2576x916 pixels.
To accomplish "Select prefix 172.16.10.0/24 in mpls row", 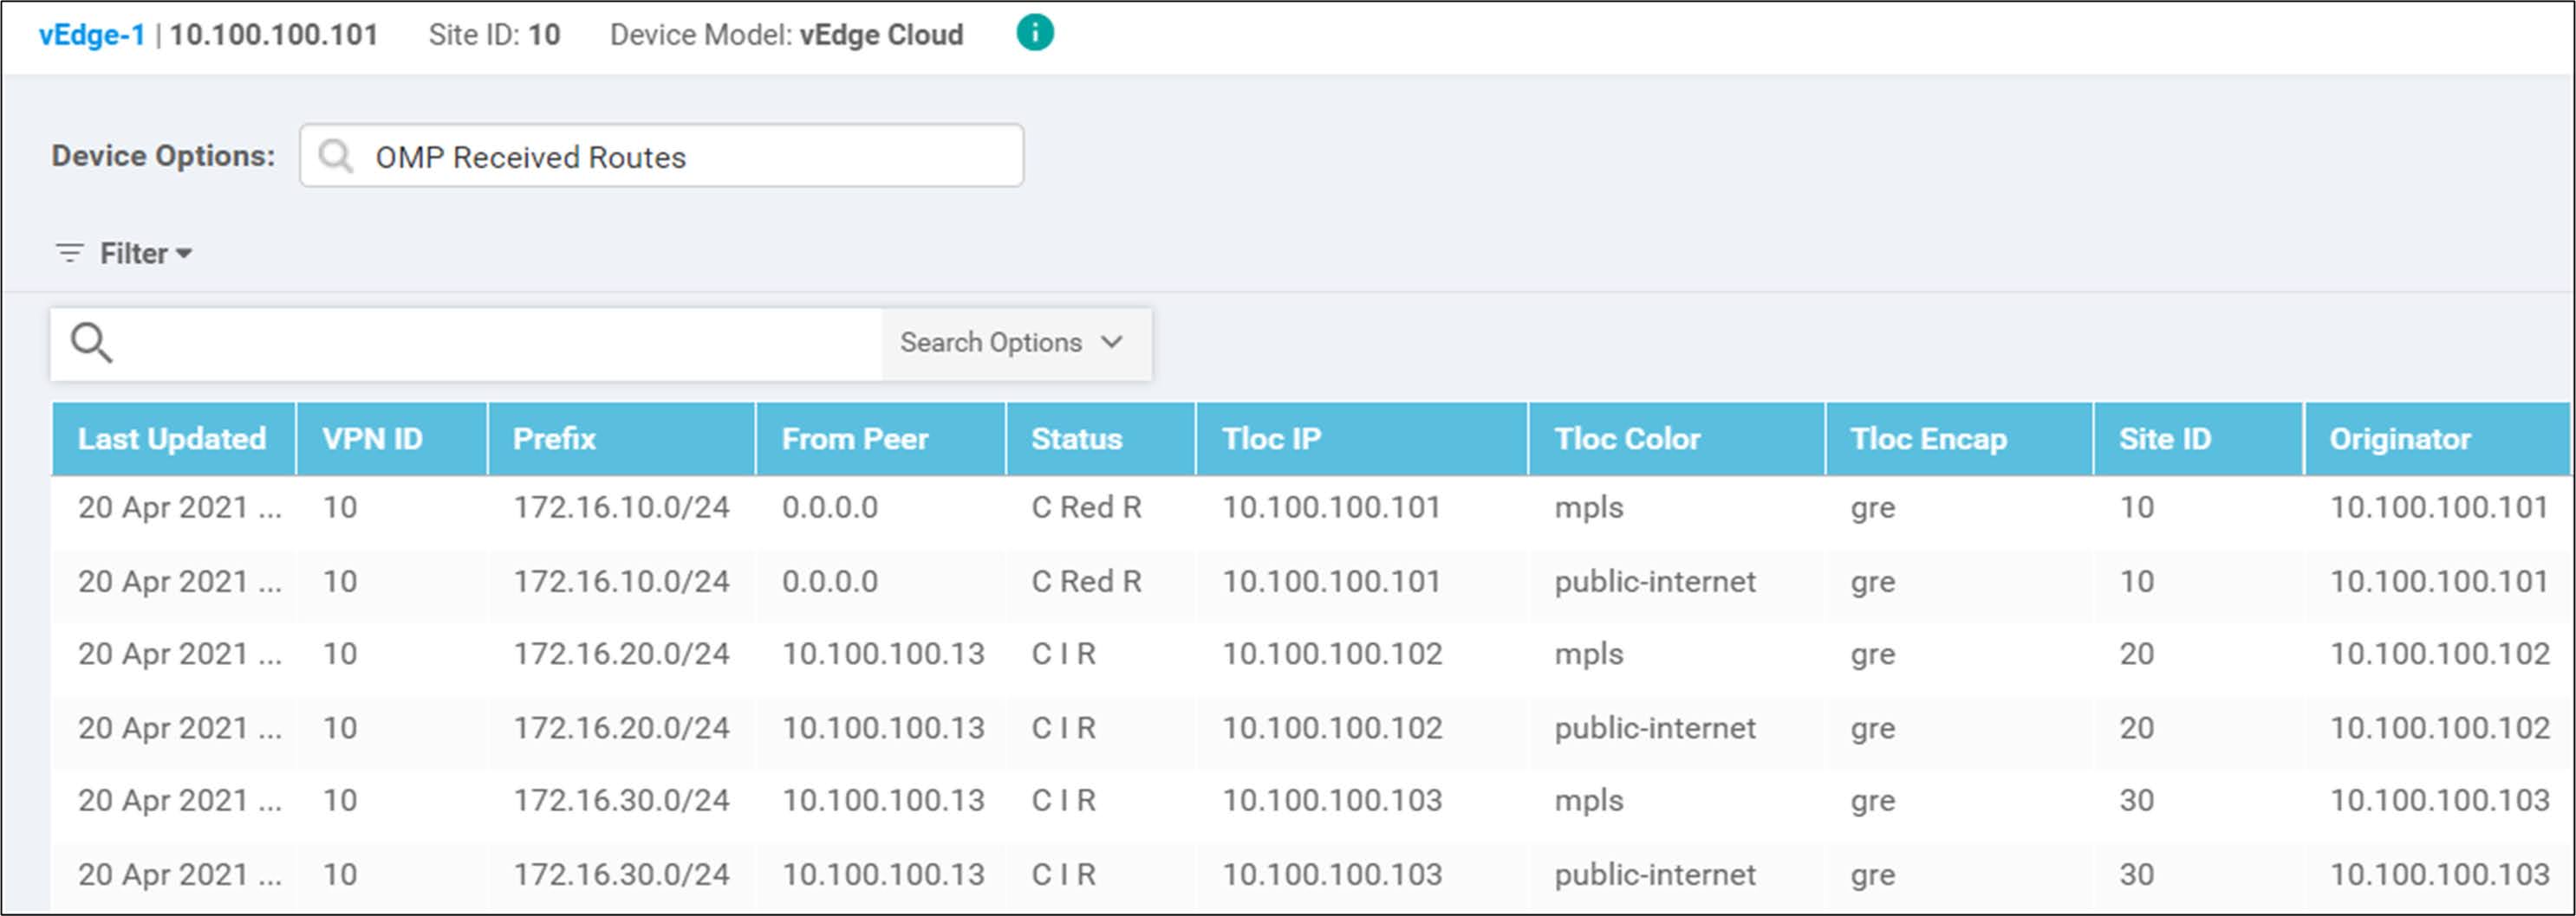I will [621, 507].
